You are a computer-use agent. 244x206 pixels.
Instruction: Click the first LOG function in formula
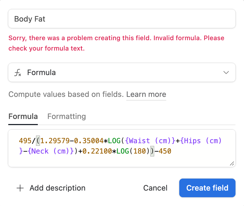(114, 141)
